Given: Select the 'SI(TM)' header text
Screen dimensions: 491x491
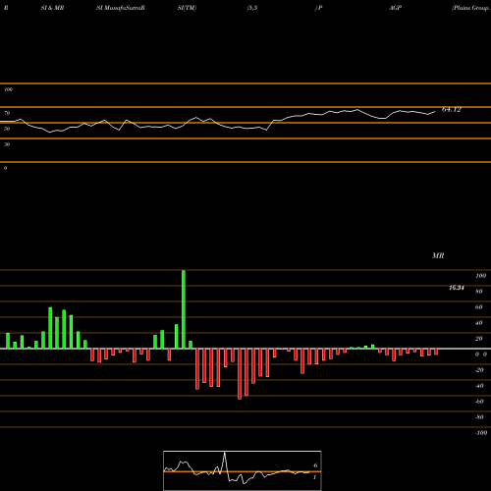Looking at the screenshot, I should point(187,8).
